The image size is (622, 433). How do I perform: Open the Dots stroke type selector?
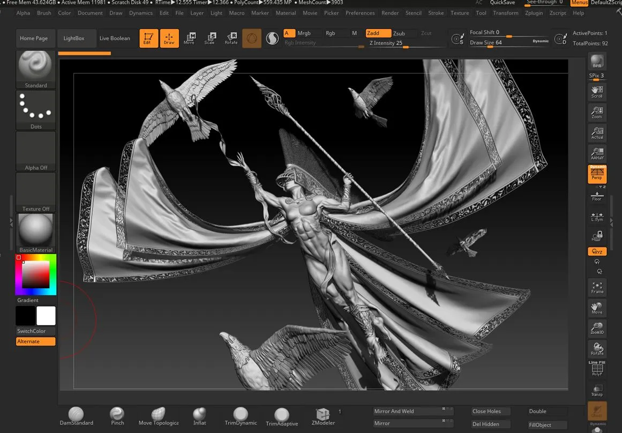coord(36,109)
